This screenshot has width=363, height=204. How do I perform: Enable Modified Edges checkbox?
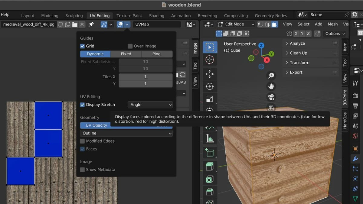point(82,141)
